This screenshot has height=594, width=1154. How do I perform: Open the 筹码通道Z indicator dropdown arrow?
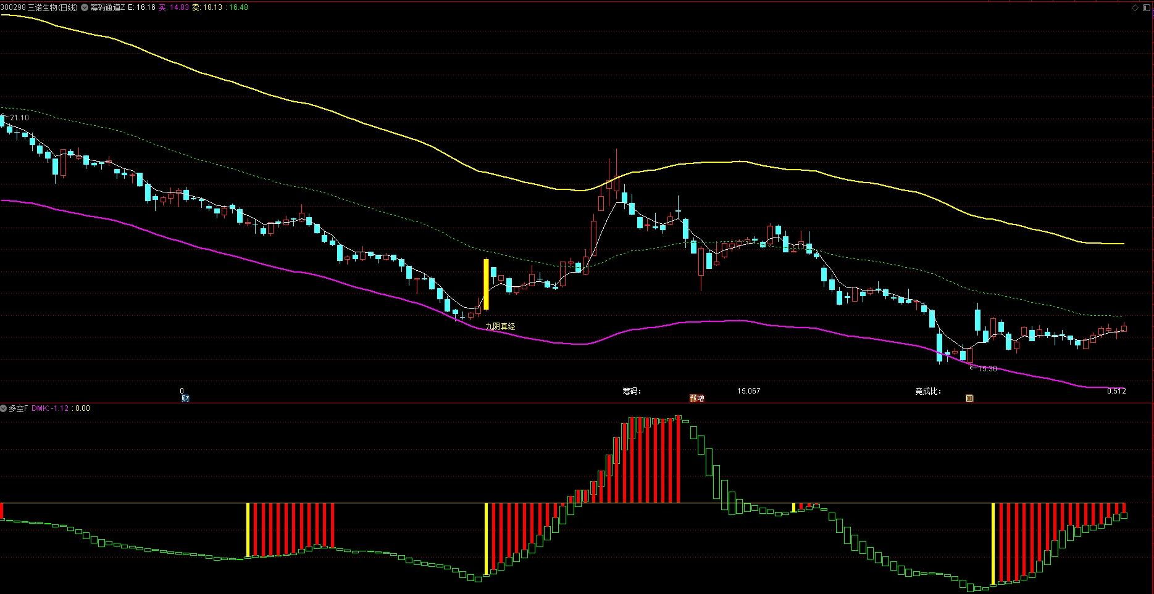pyautogui.click(x=85, y=8)
